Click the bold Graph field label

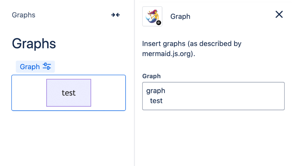pyautogui.click(x=151, y=76)
